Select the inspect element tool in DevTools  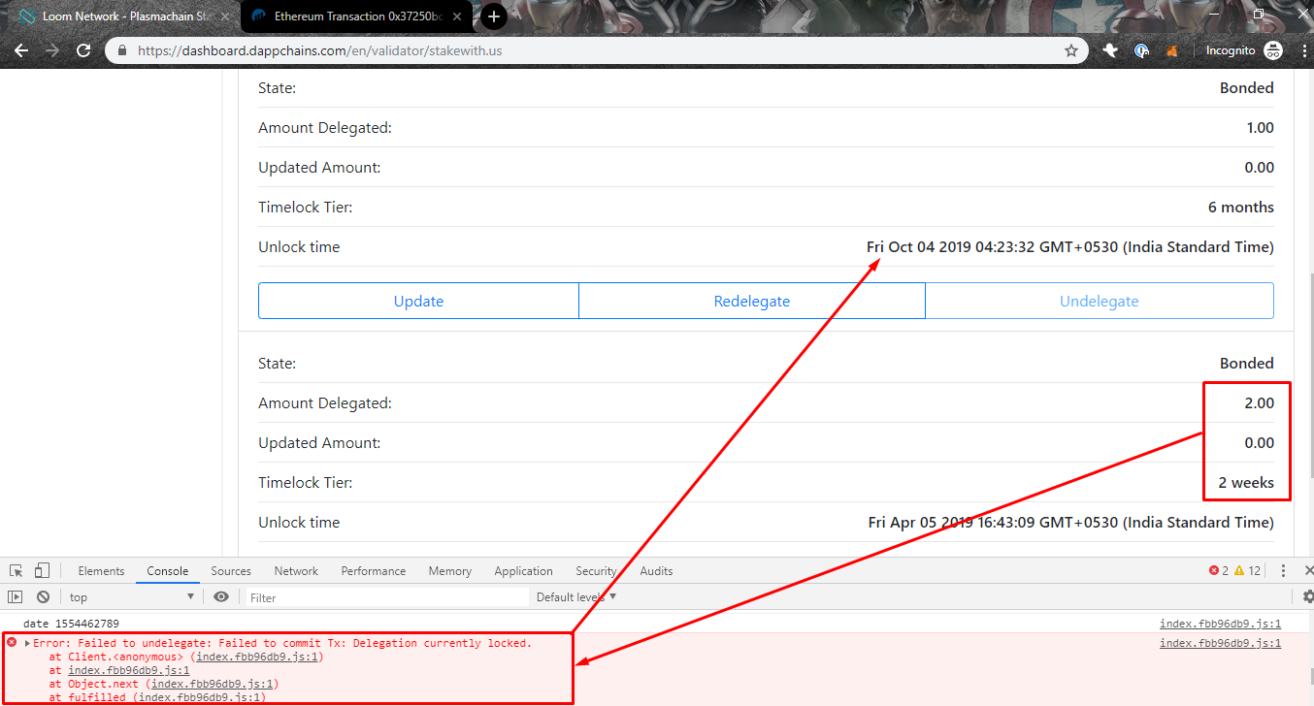click(x=16, y=570)
